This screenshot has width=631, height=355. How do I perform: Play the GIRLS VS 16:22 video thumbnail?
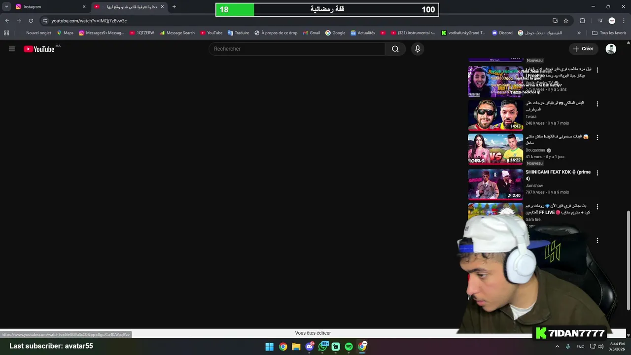point(495,148)
